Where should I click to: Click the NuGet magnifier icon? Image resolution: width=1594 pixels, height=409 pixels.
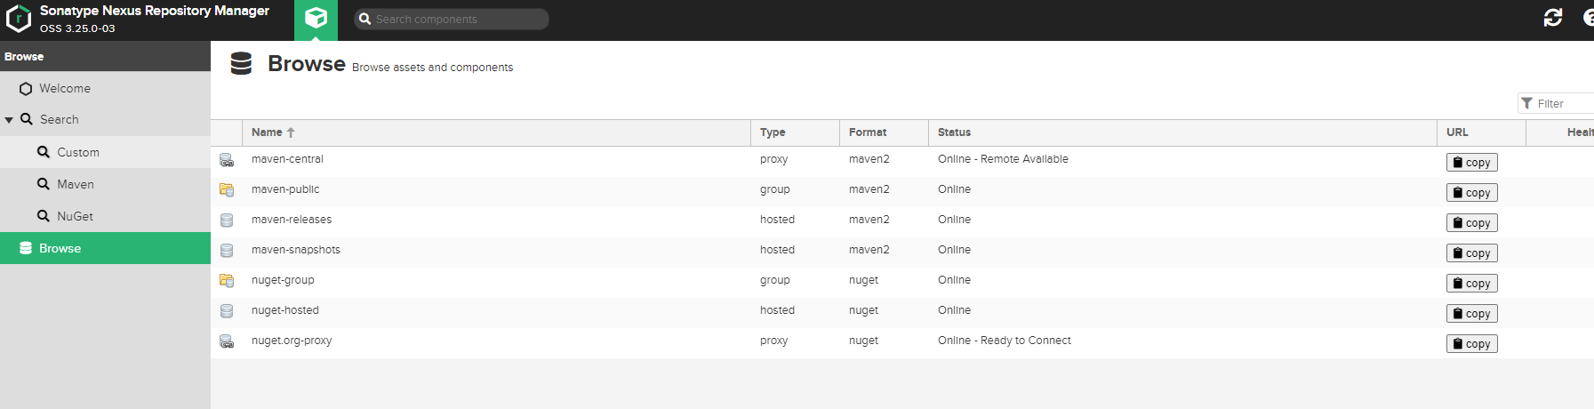point(43,216)
